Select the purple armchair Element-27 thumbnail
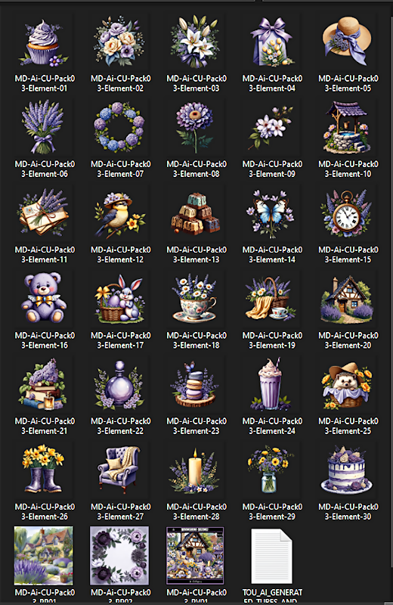 click(119, 469)
